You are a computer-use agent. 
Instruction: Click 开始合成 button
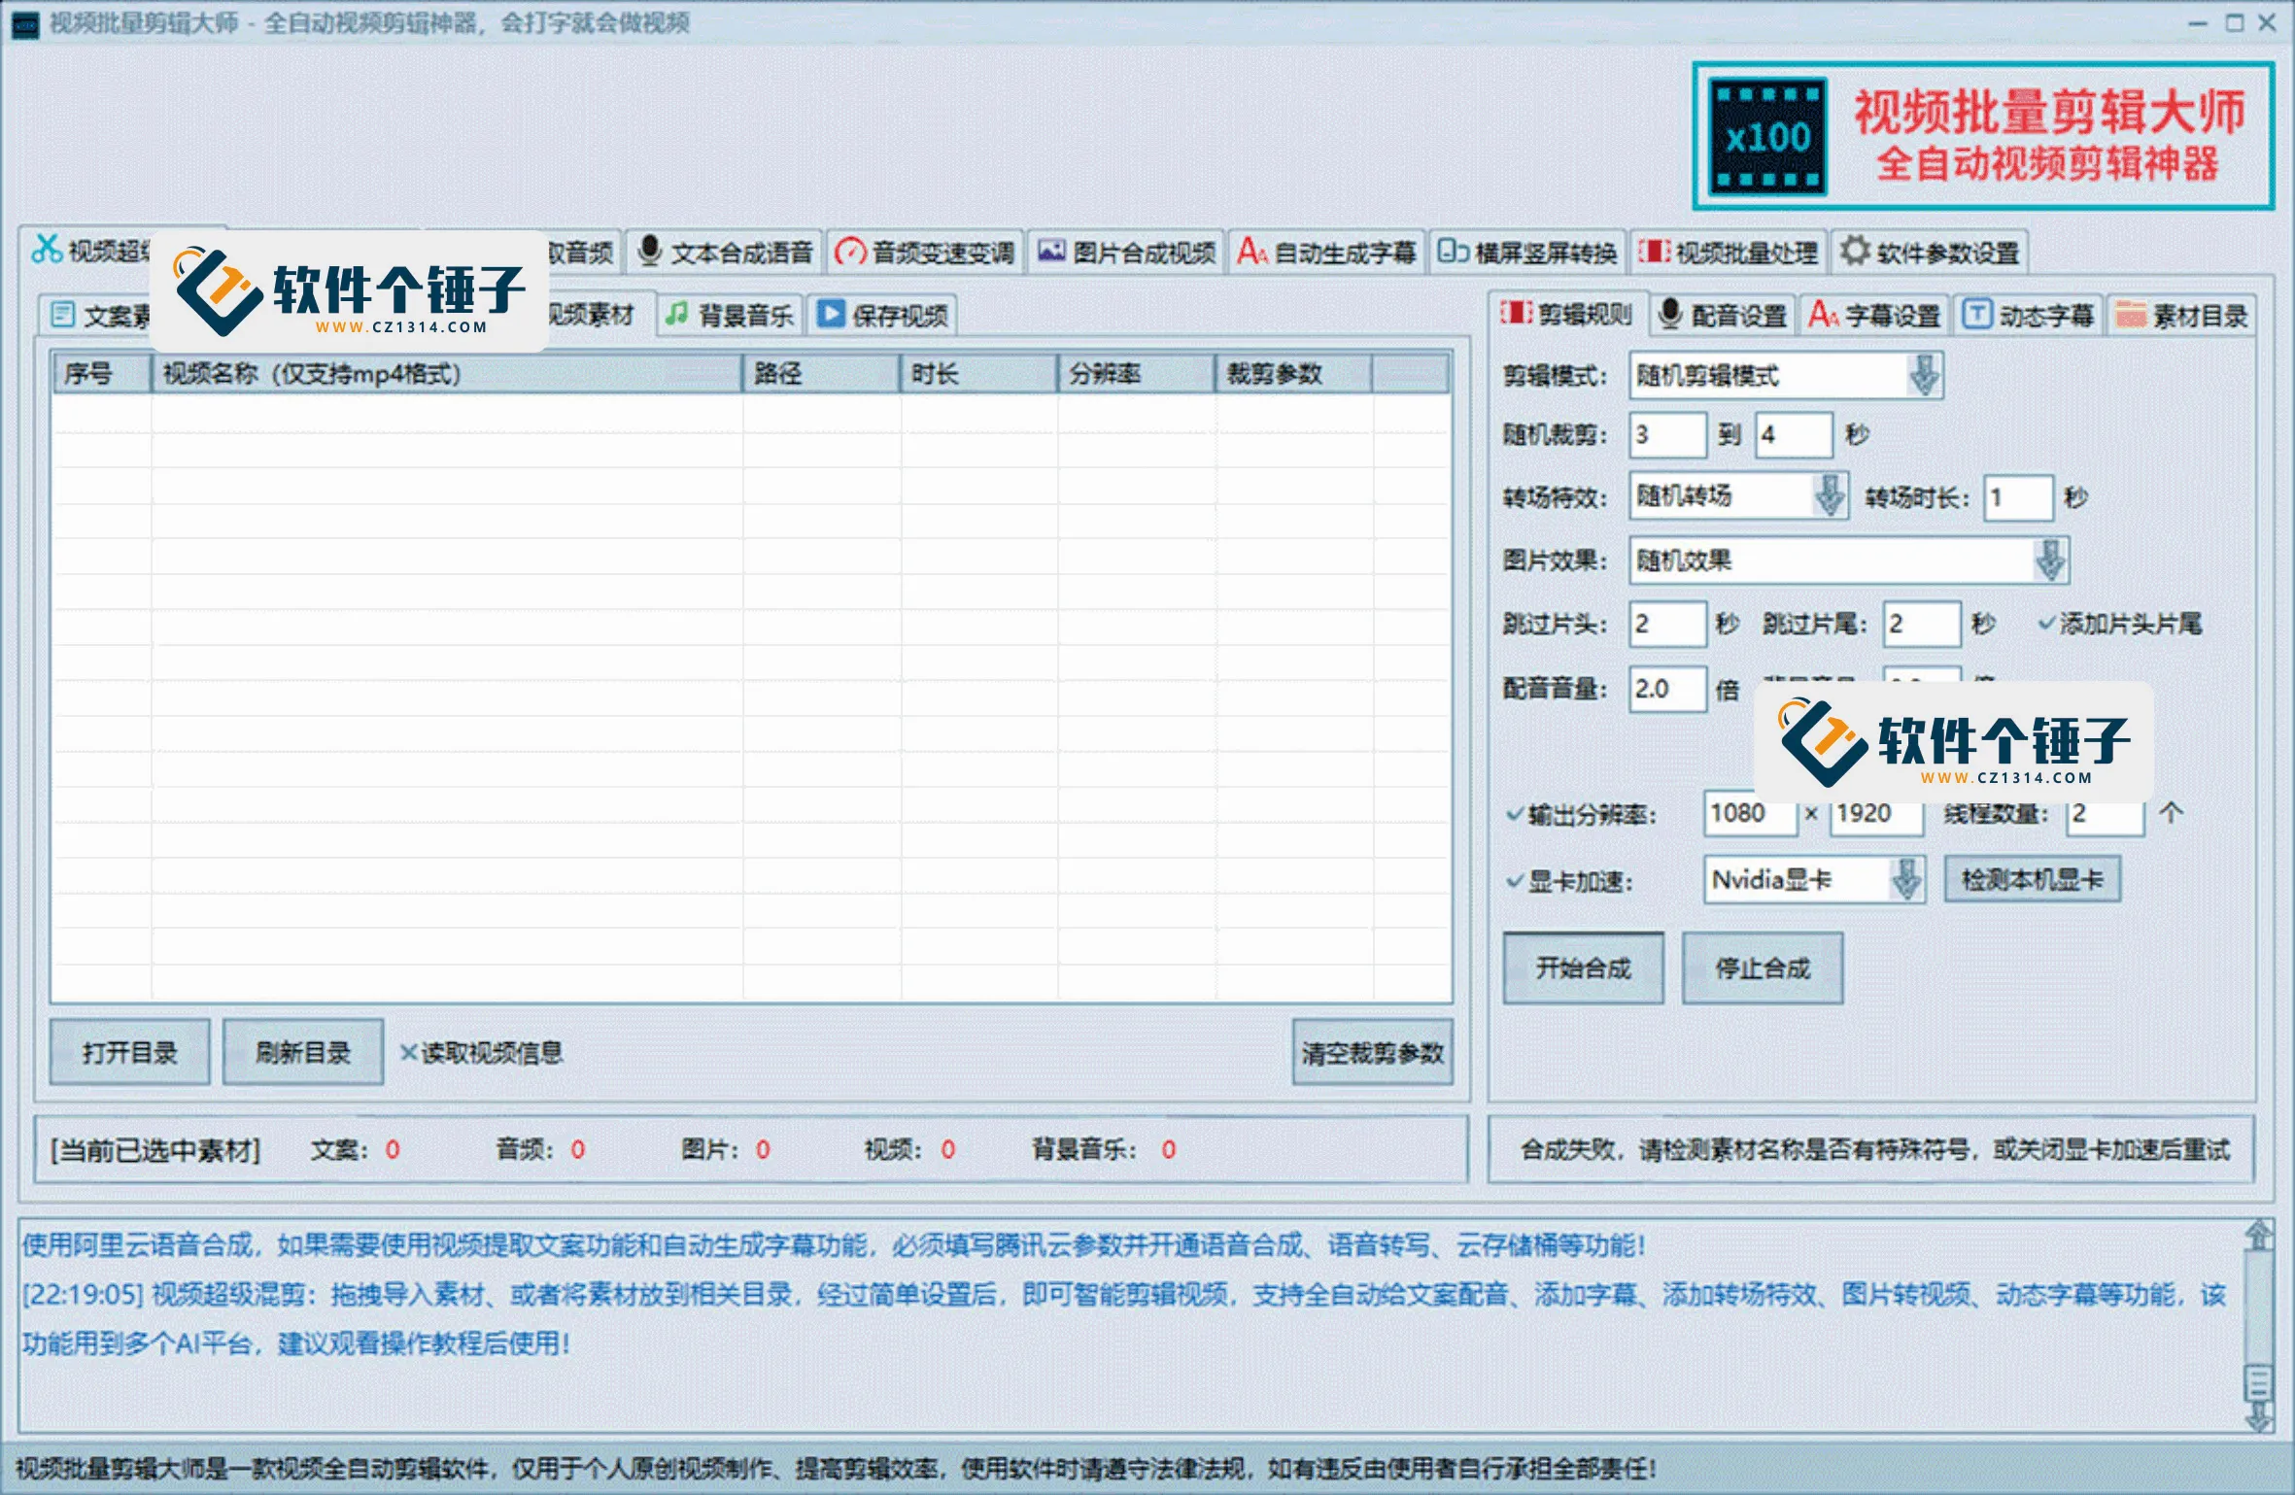coord(1583,968)
